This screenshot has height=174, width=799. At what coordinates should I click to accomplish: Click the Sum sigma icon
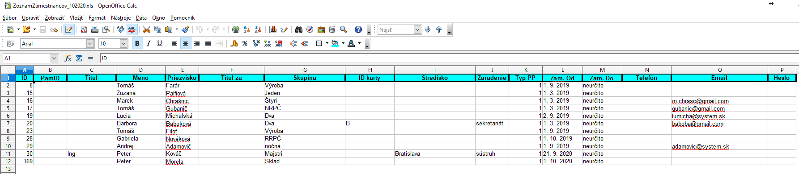(79, 58)
